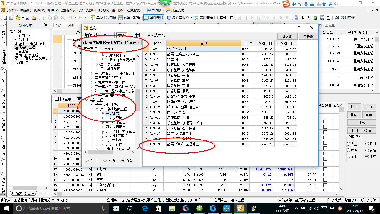Toggle the 属性窗口 property window
The image size is (380, 214).
tap(154, 18)
